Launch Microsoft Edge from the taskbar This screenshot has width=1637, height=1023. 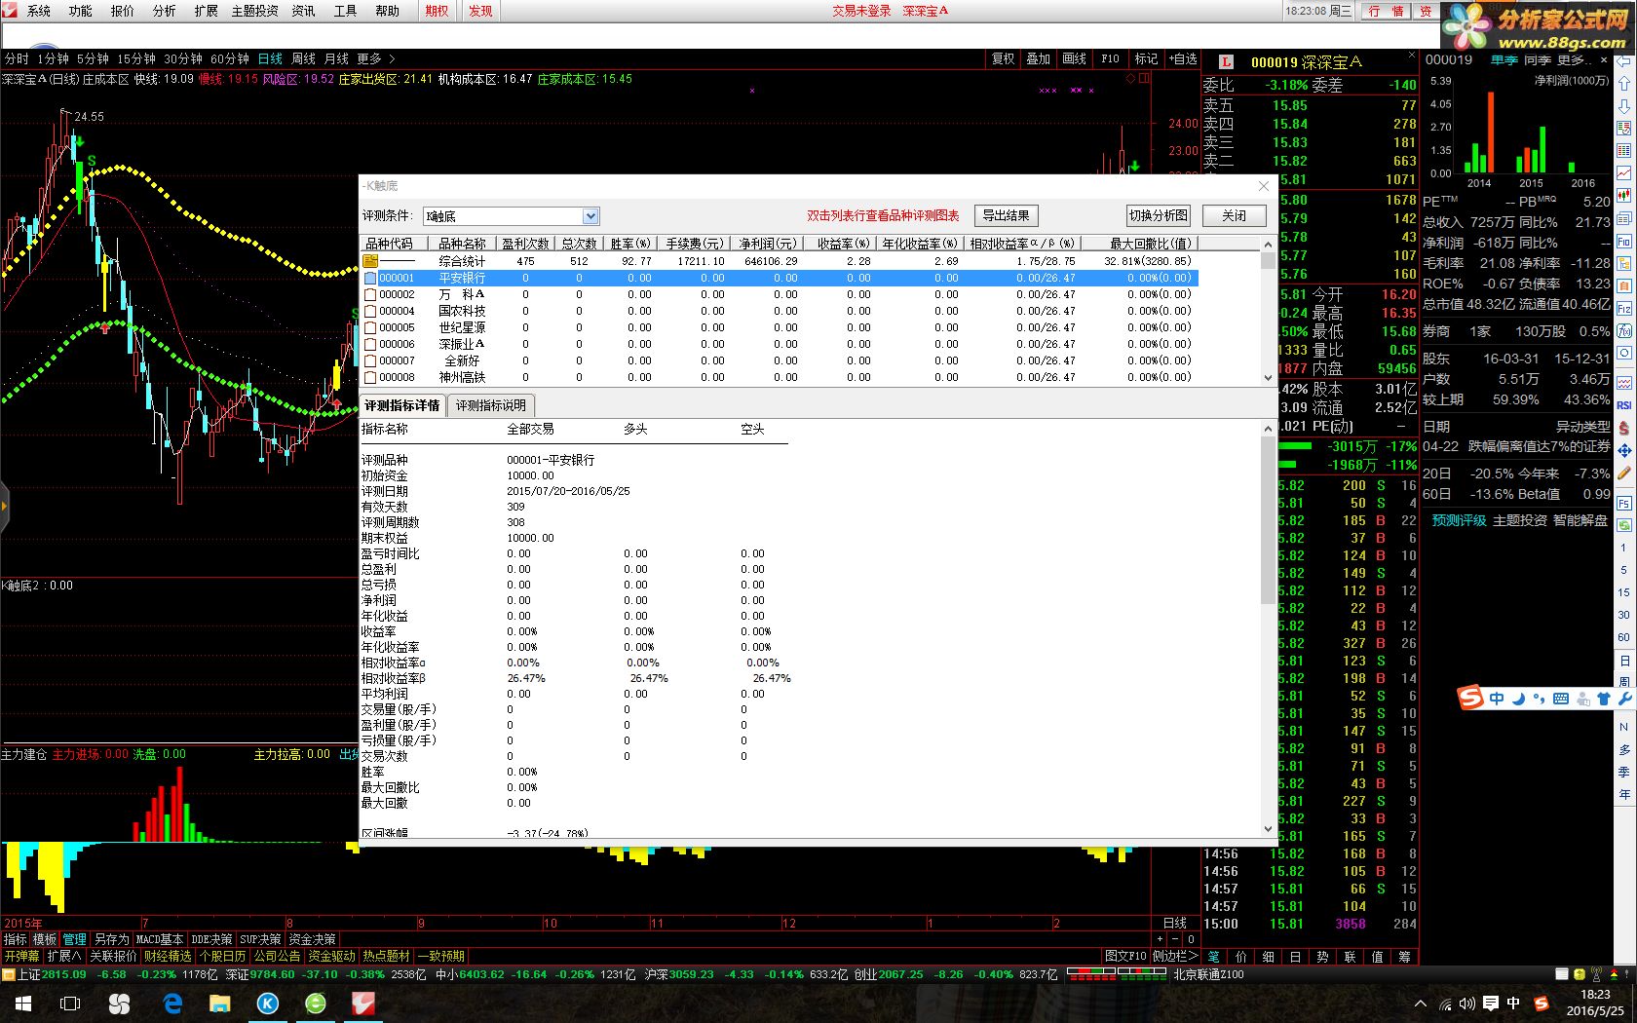173,1004
